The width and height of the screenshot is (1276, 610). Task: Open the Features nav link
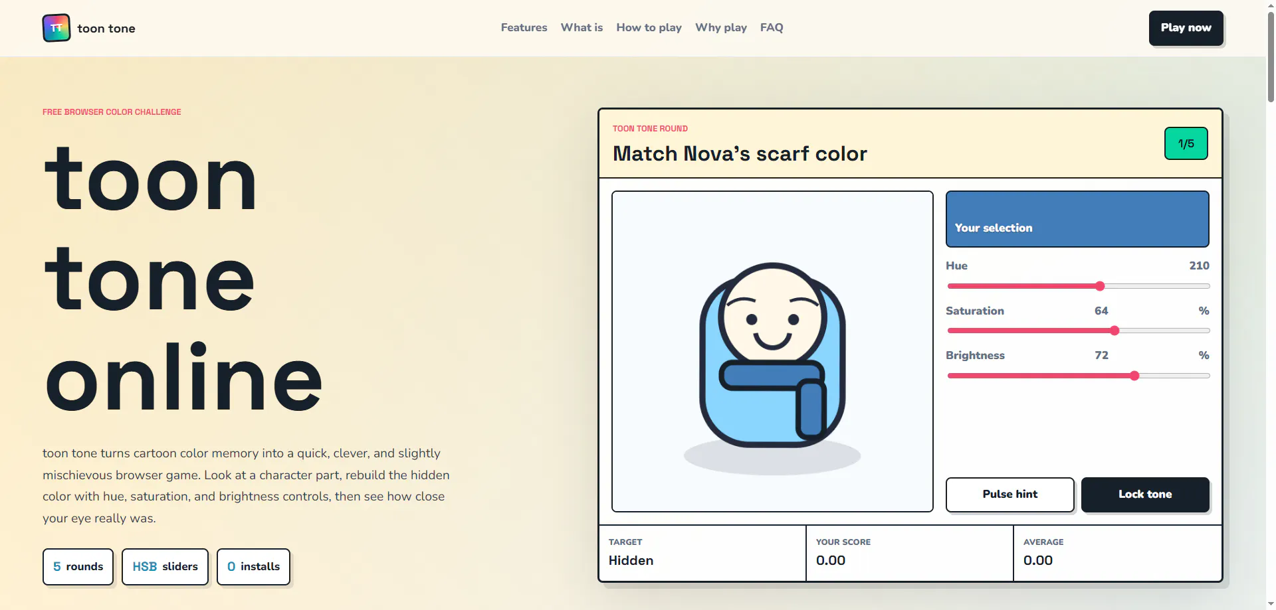pos(524,27)
